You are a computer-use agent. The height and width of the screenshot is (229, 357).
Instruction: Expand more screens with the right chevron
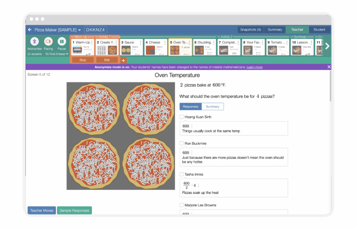[x=327, y=46]
